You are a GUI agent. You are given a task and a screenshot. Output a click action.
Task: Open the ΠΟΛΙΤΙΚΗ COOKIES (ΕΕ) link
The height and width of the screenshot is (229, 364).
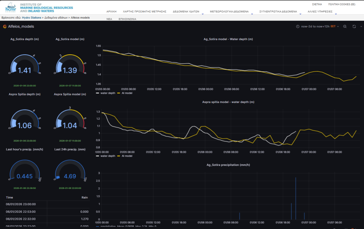pos(341,4)
